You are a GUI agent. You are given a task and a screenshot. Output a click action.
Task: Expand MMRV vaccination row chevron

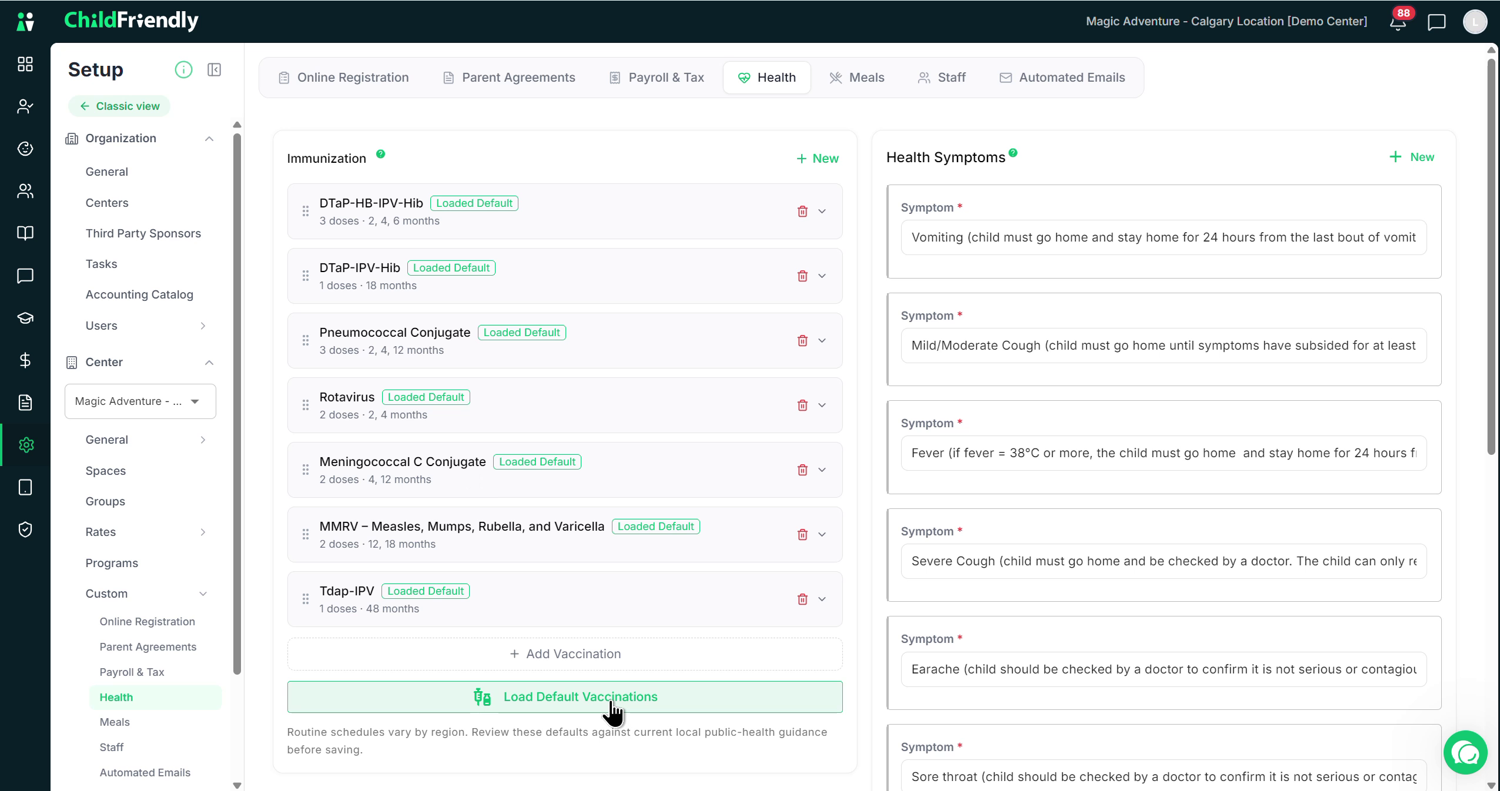point(822,534)
